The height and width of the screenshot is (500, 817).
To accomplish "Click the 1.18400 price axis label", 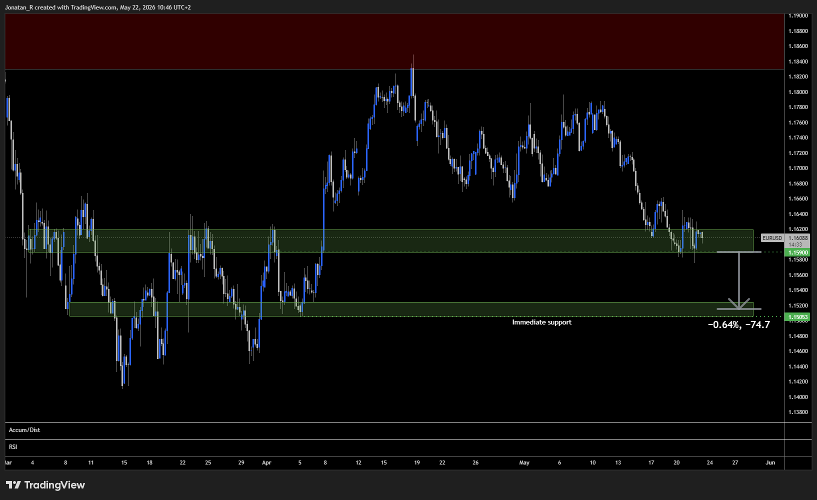I will [798, 61].
